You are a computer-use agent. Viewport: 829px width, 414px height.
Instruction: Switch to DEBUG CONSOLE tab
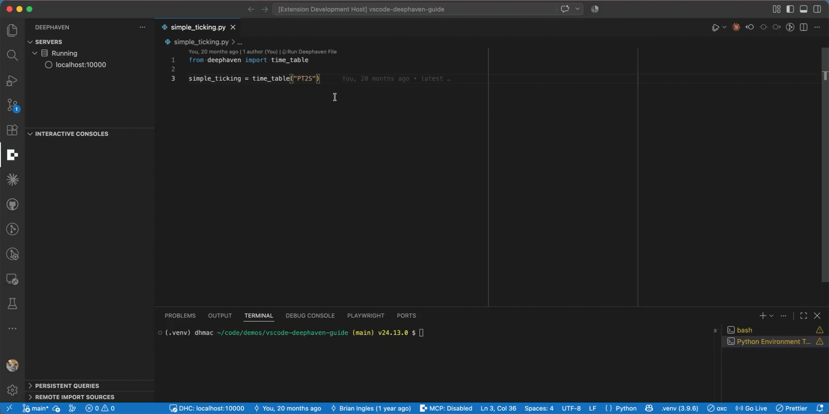coord(310,316)
